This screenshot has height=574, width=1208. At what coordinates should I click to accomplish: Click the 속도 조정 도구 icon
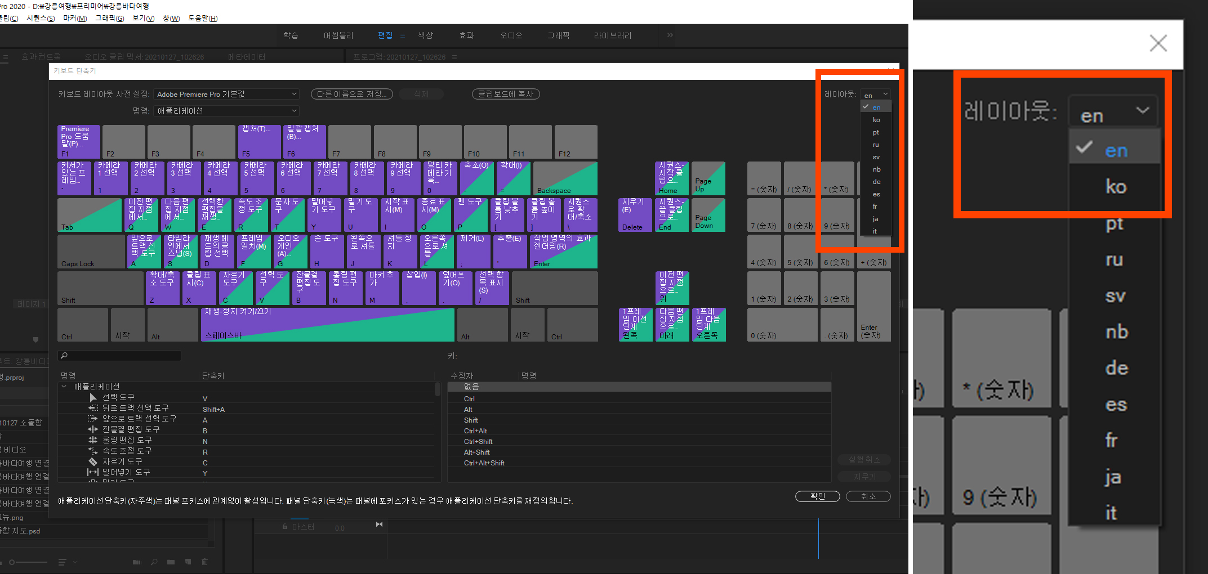(93, 451)
